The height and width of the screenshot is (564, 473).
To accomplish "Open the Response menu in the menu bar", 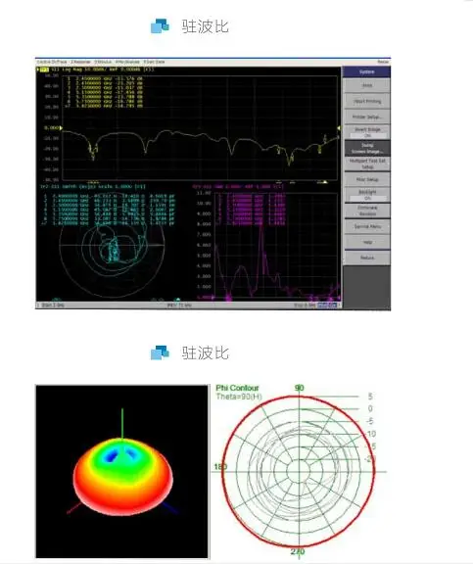I will [80, 62].
